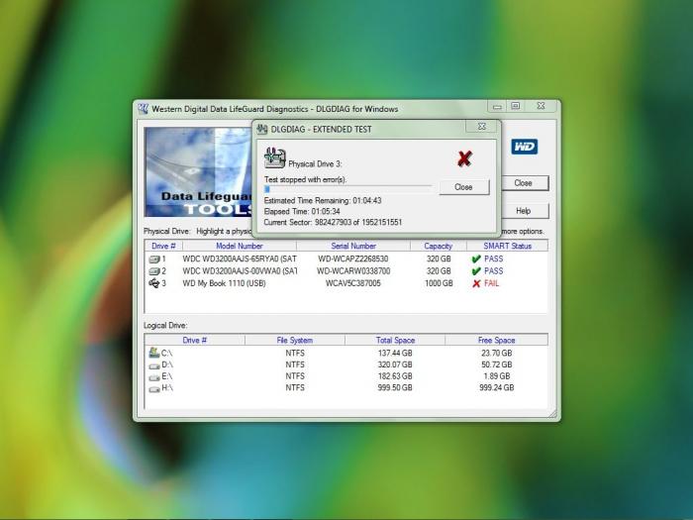Select model WDC WD3200AAJS-65RYA0

(x=240, y=260)
